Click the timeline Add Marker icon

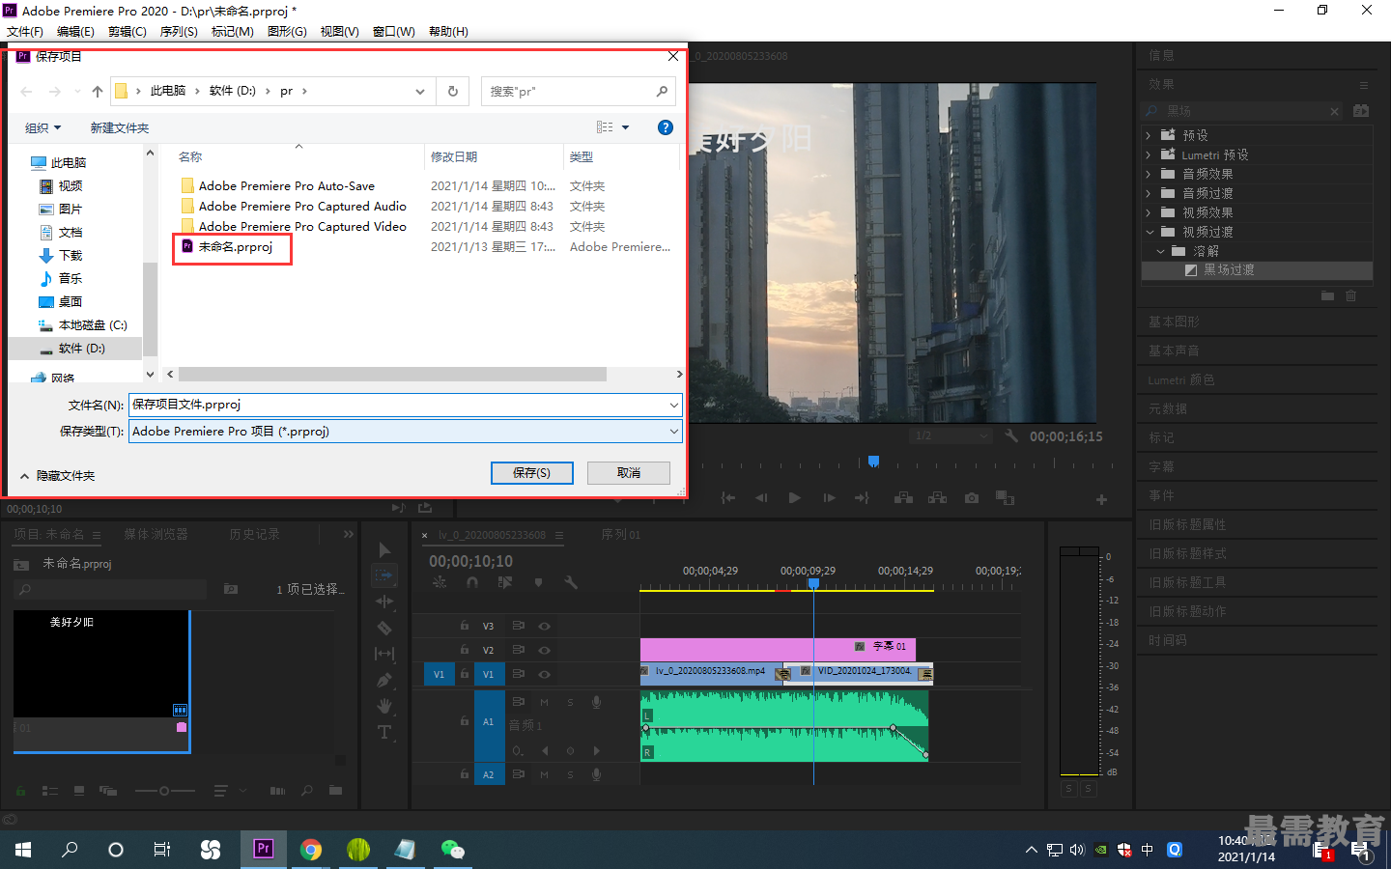point(538,582)
